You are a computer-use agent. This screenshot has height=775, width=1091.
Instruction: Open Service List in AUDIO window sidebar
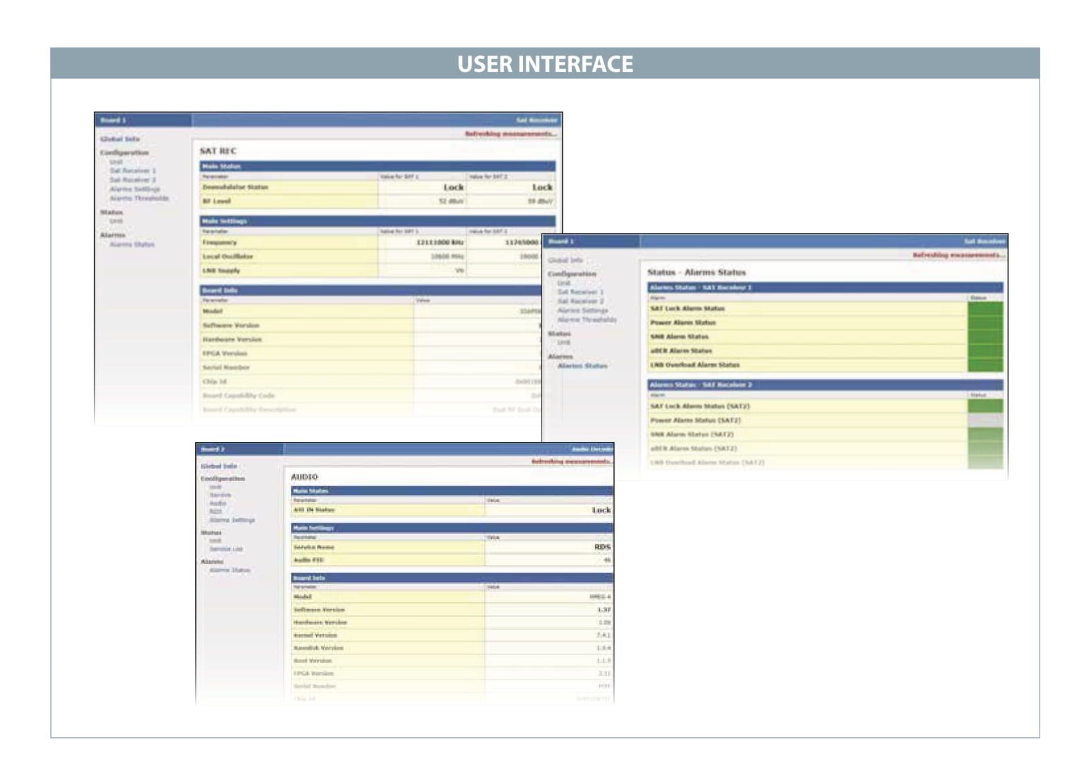pos(226,549)
